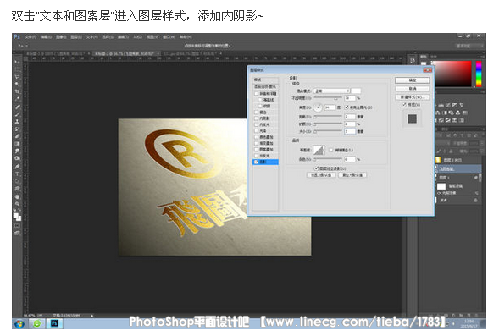This screenshot has height=336, width=488.
Task: Select the Gradient tool
Action: click(17, 144)
